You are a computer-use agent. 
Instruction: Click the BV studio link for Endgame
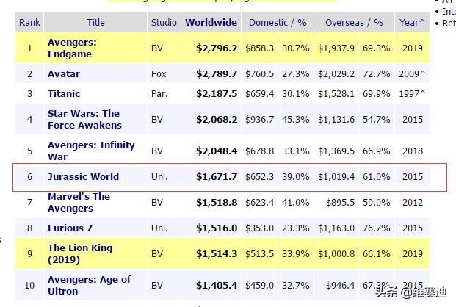[157, 48]
